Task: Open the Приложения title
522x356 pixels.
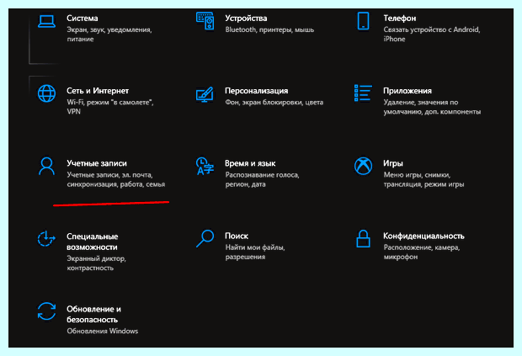Action: click(x=407, y=91)
